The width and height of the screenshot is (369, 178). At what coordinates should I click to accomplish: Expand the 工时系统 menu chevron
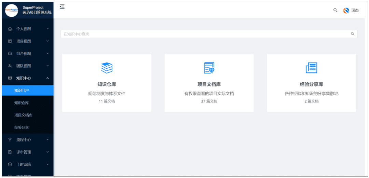pos(47,164)
